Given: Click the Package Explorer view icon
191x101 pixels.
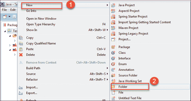Looking at the screenshot, I should (5, 25).
